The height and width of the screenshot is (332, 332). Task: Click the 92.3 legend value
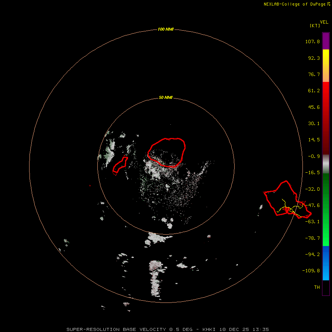pyautogui.click(x=314, y=58)
